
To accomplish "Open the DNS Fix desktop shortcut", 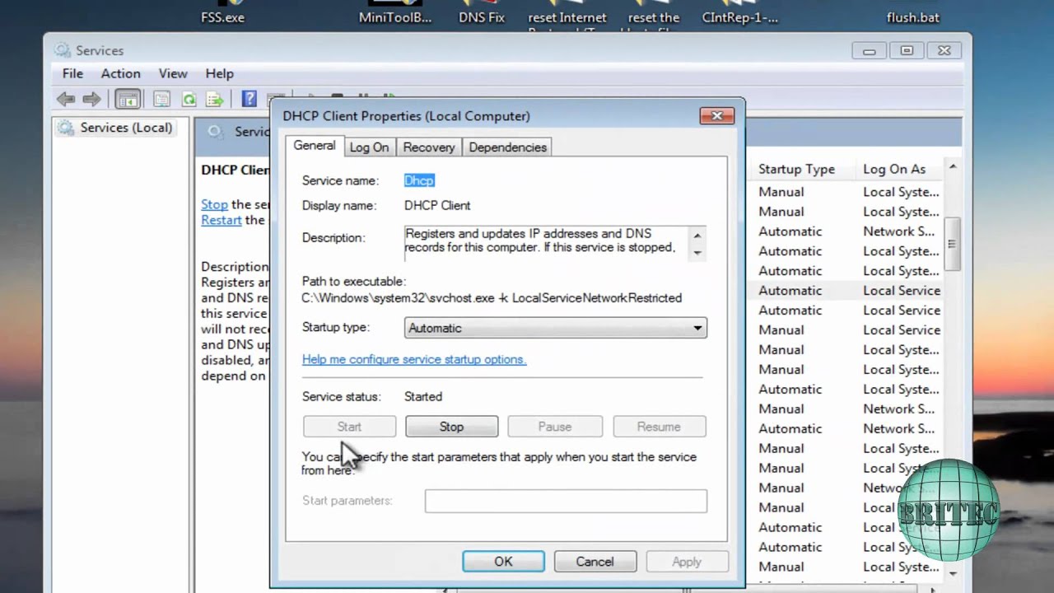I will [x=482, y=17].
